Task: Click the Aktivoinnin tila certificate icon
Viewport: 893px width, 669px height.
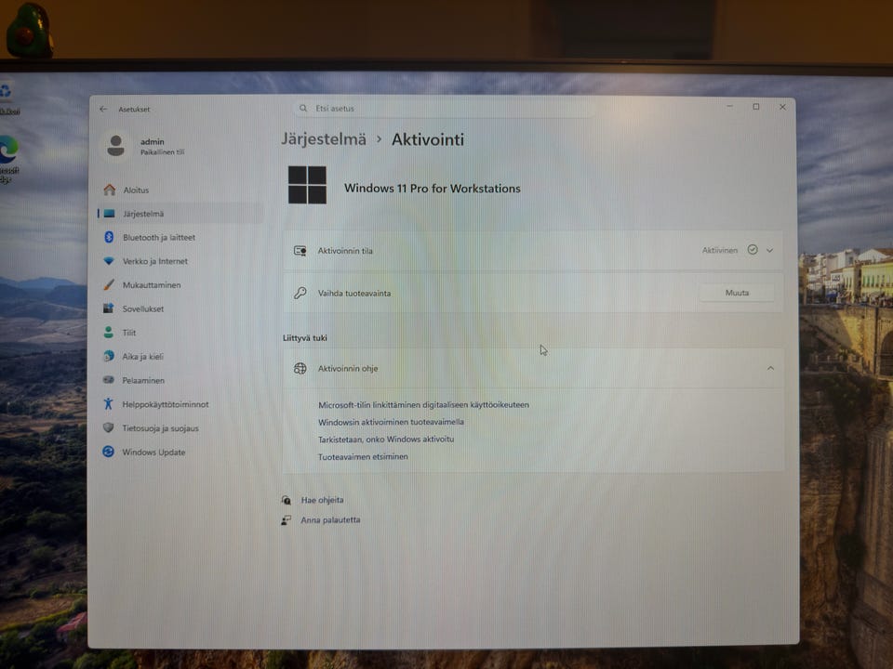Action: [x=300, y=251]
